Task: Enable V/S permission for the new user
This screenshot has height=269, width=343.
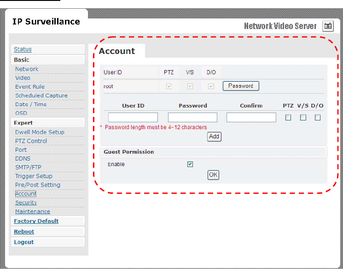Action: coord(303,118)
